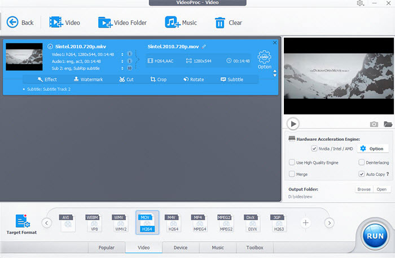The image size is (395, 258).
Task: Open the Rotate tool
Action: tap(194, 79)
